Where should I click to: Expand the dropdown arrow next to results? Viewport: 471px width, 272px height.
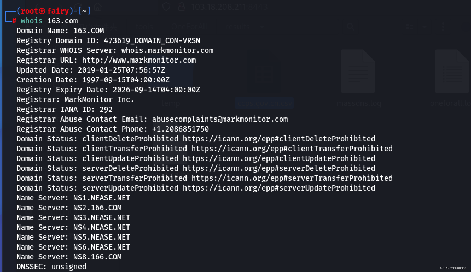[x=262, y=27]
